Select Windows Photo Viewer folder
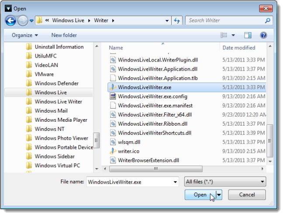Viewport: 284px width, 216px height. point(62,138)
